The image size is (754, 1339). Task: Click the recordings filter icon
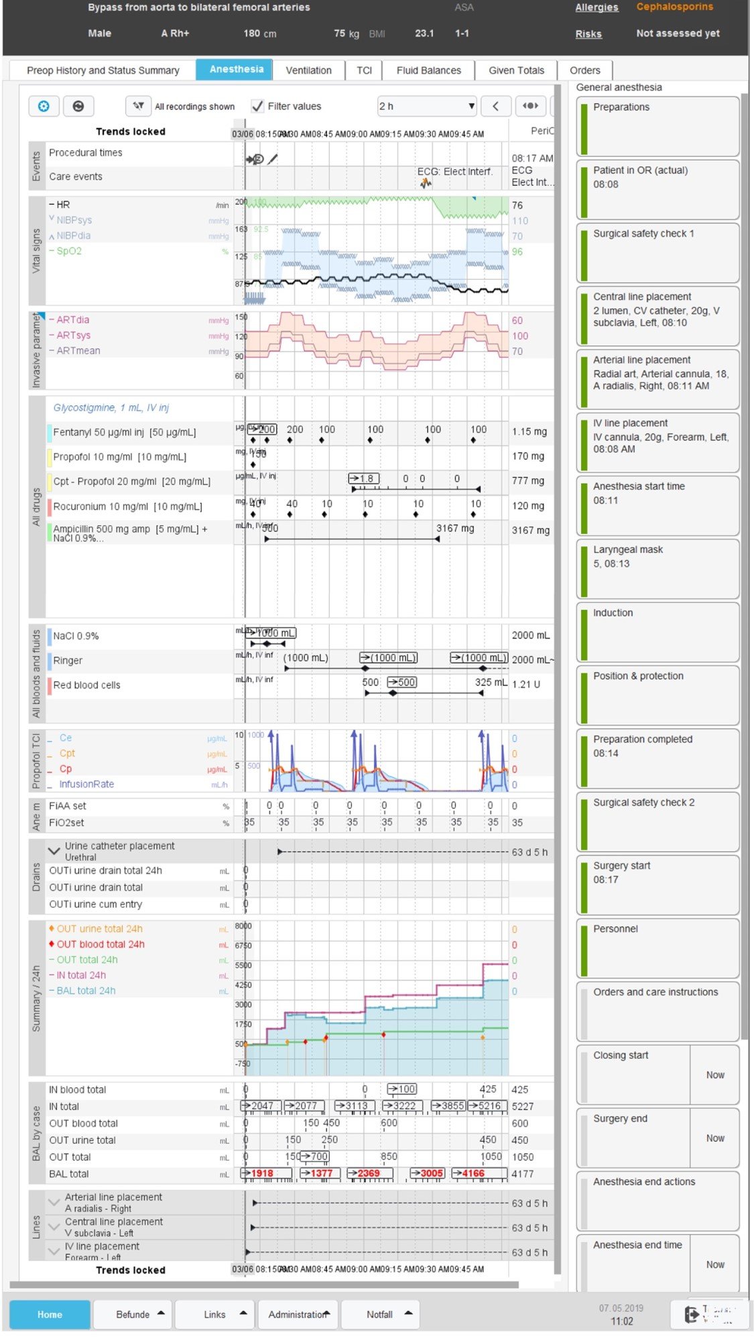(139, 106)
